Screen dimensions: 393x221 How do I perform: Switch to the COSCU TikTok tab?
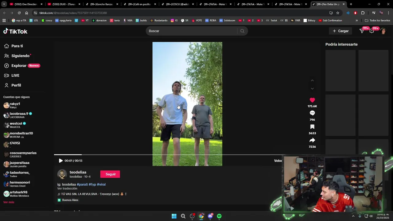[x=177, y=4]
